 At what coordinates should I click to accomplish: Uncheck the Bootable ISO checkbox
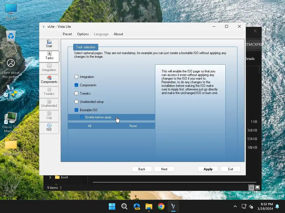pos(76,110)
